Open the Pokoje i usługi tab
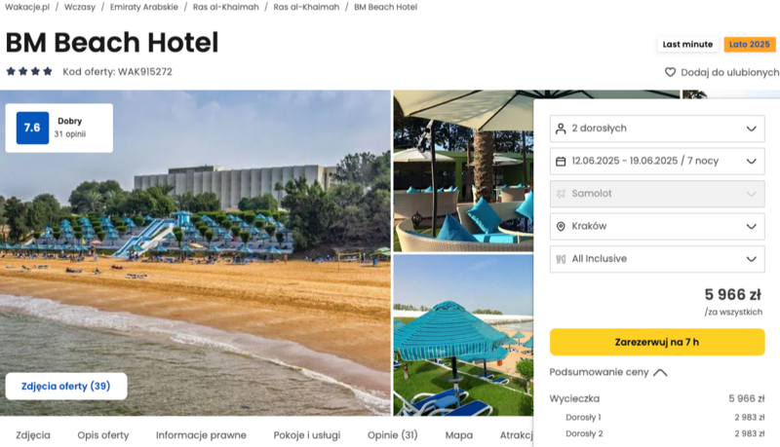The image size is (780, 447). [307, 435]
